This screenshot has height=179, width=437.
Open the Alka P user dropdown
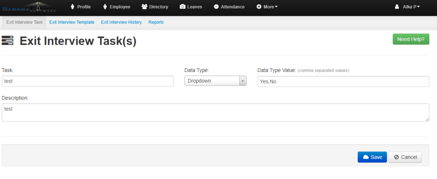pos(408,7)
